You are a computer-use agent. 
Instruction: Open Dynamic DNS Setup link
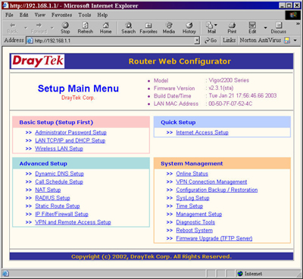coord(59,174)
